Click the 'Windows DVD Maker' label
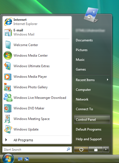The height and width of the screenshot is (163, 119). (29, 108)
